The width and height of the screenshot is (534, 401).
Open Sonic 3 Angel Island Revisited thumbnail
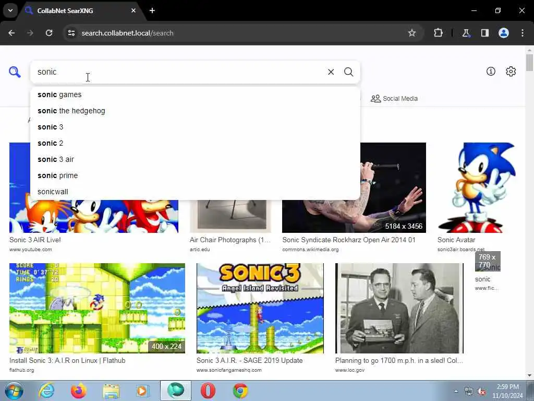tap(260, 308)
